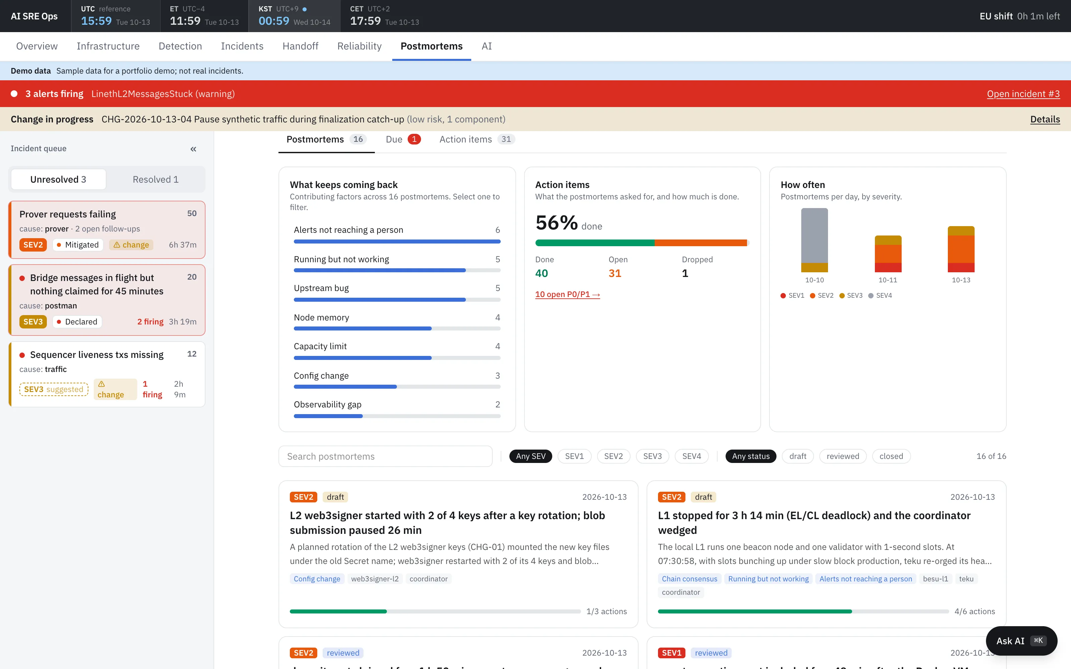This screenshot has width=1071, height=669.
Task: Open the Ask AI button
Action: 1021,641
